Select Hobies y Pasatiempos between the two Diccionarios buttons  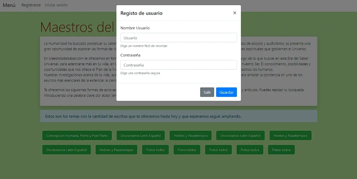click(x=191, y=136)
